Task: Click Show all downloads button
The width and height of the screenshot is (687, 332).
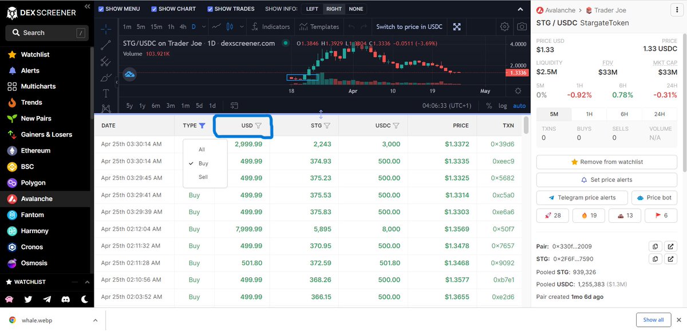Action: (x=653, y=319)
